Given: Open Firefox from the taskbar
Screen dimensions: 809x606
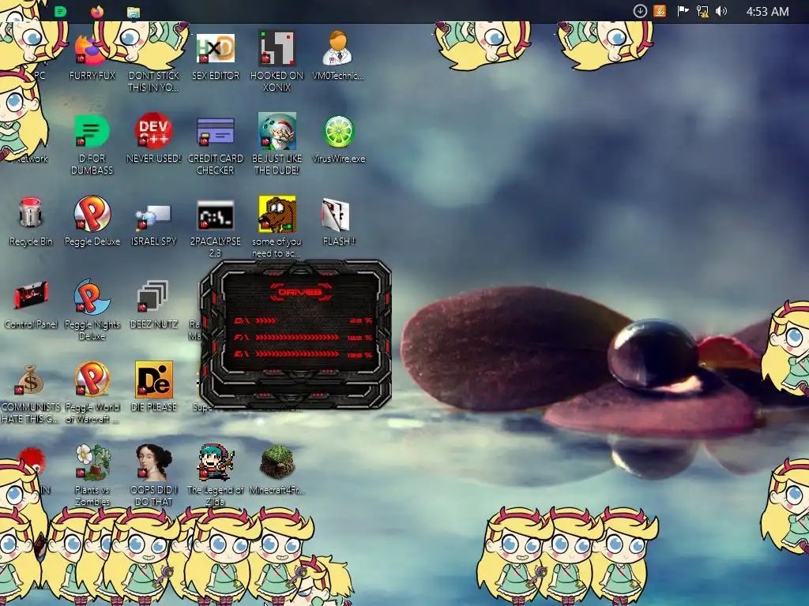Looking at the screenshot, I should pos(97,11).
